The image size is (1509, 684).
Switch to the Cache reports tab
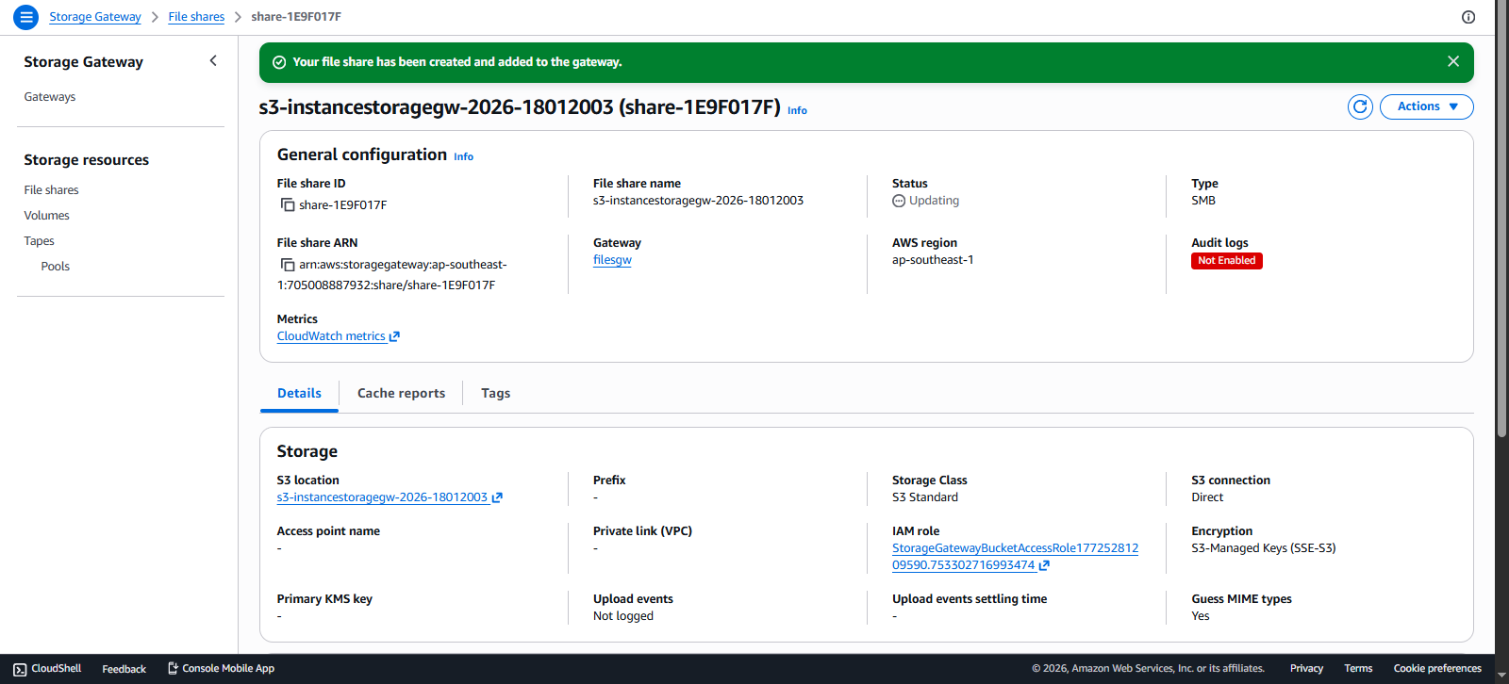[401, 393]
